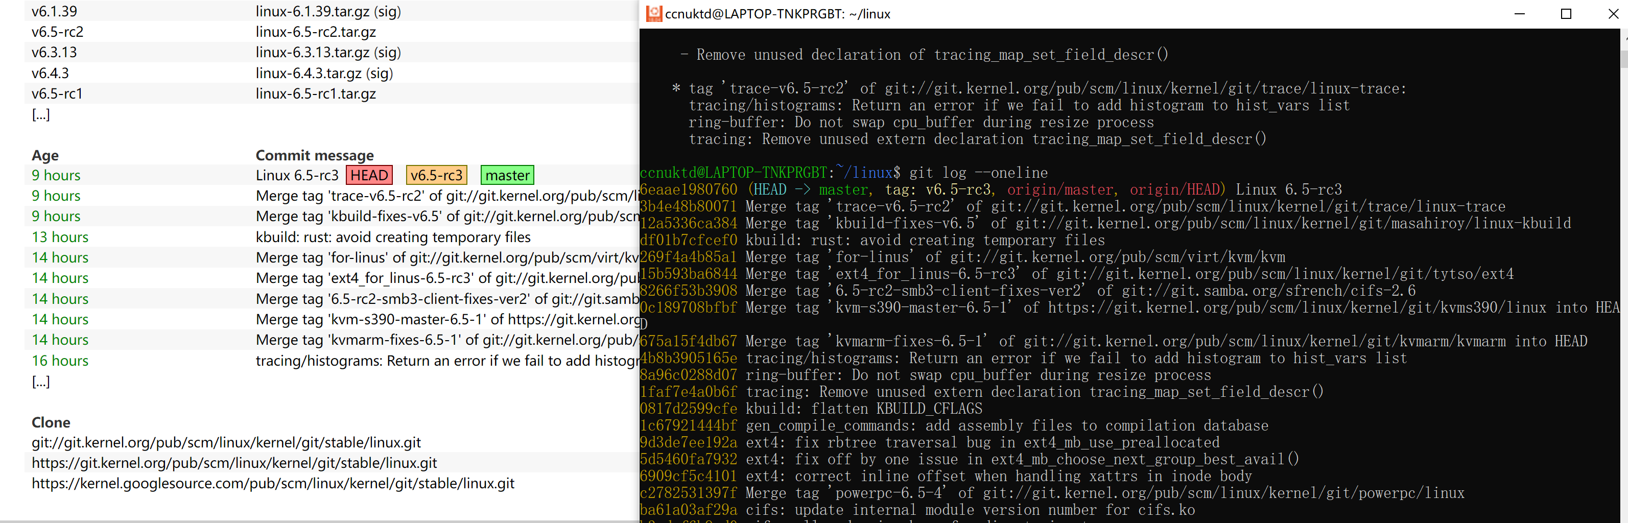The height and width of the screenshot is (523, 1628).
Task: Download linux-6.5-rc1.tar.gz
Action: [315, 93]
